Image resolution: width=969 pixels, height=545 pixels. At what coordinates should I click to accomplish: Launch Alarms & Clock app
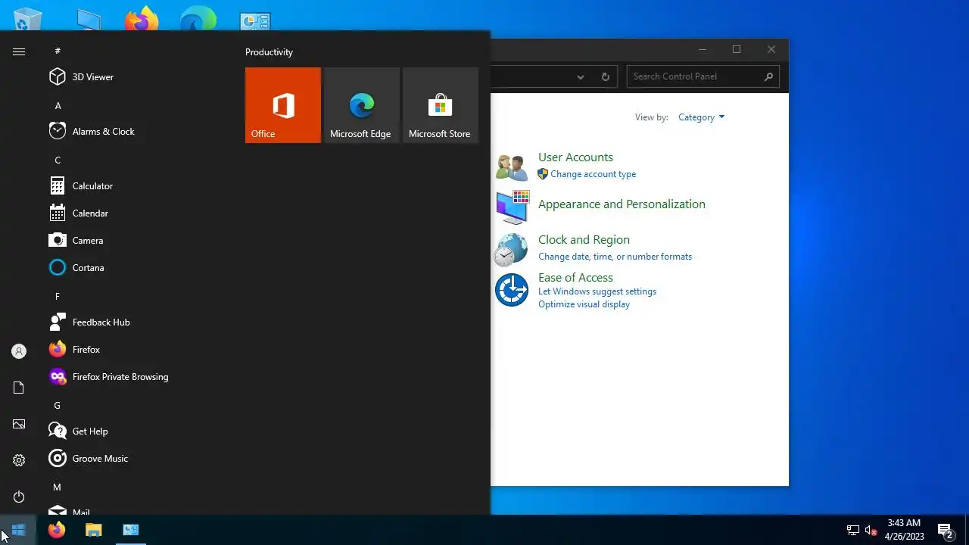[x=136, y=131]
